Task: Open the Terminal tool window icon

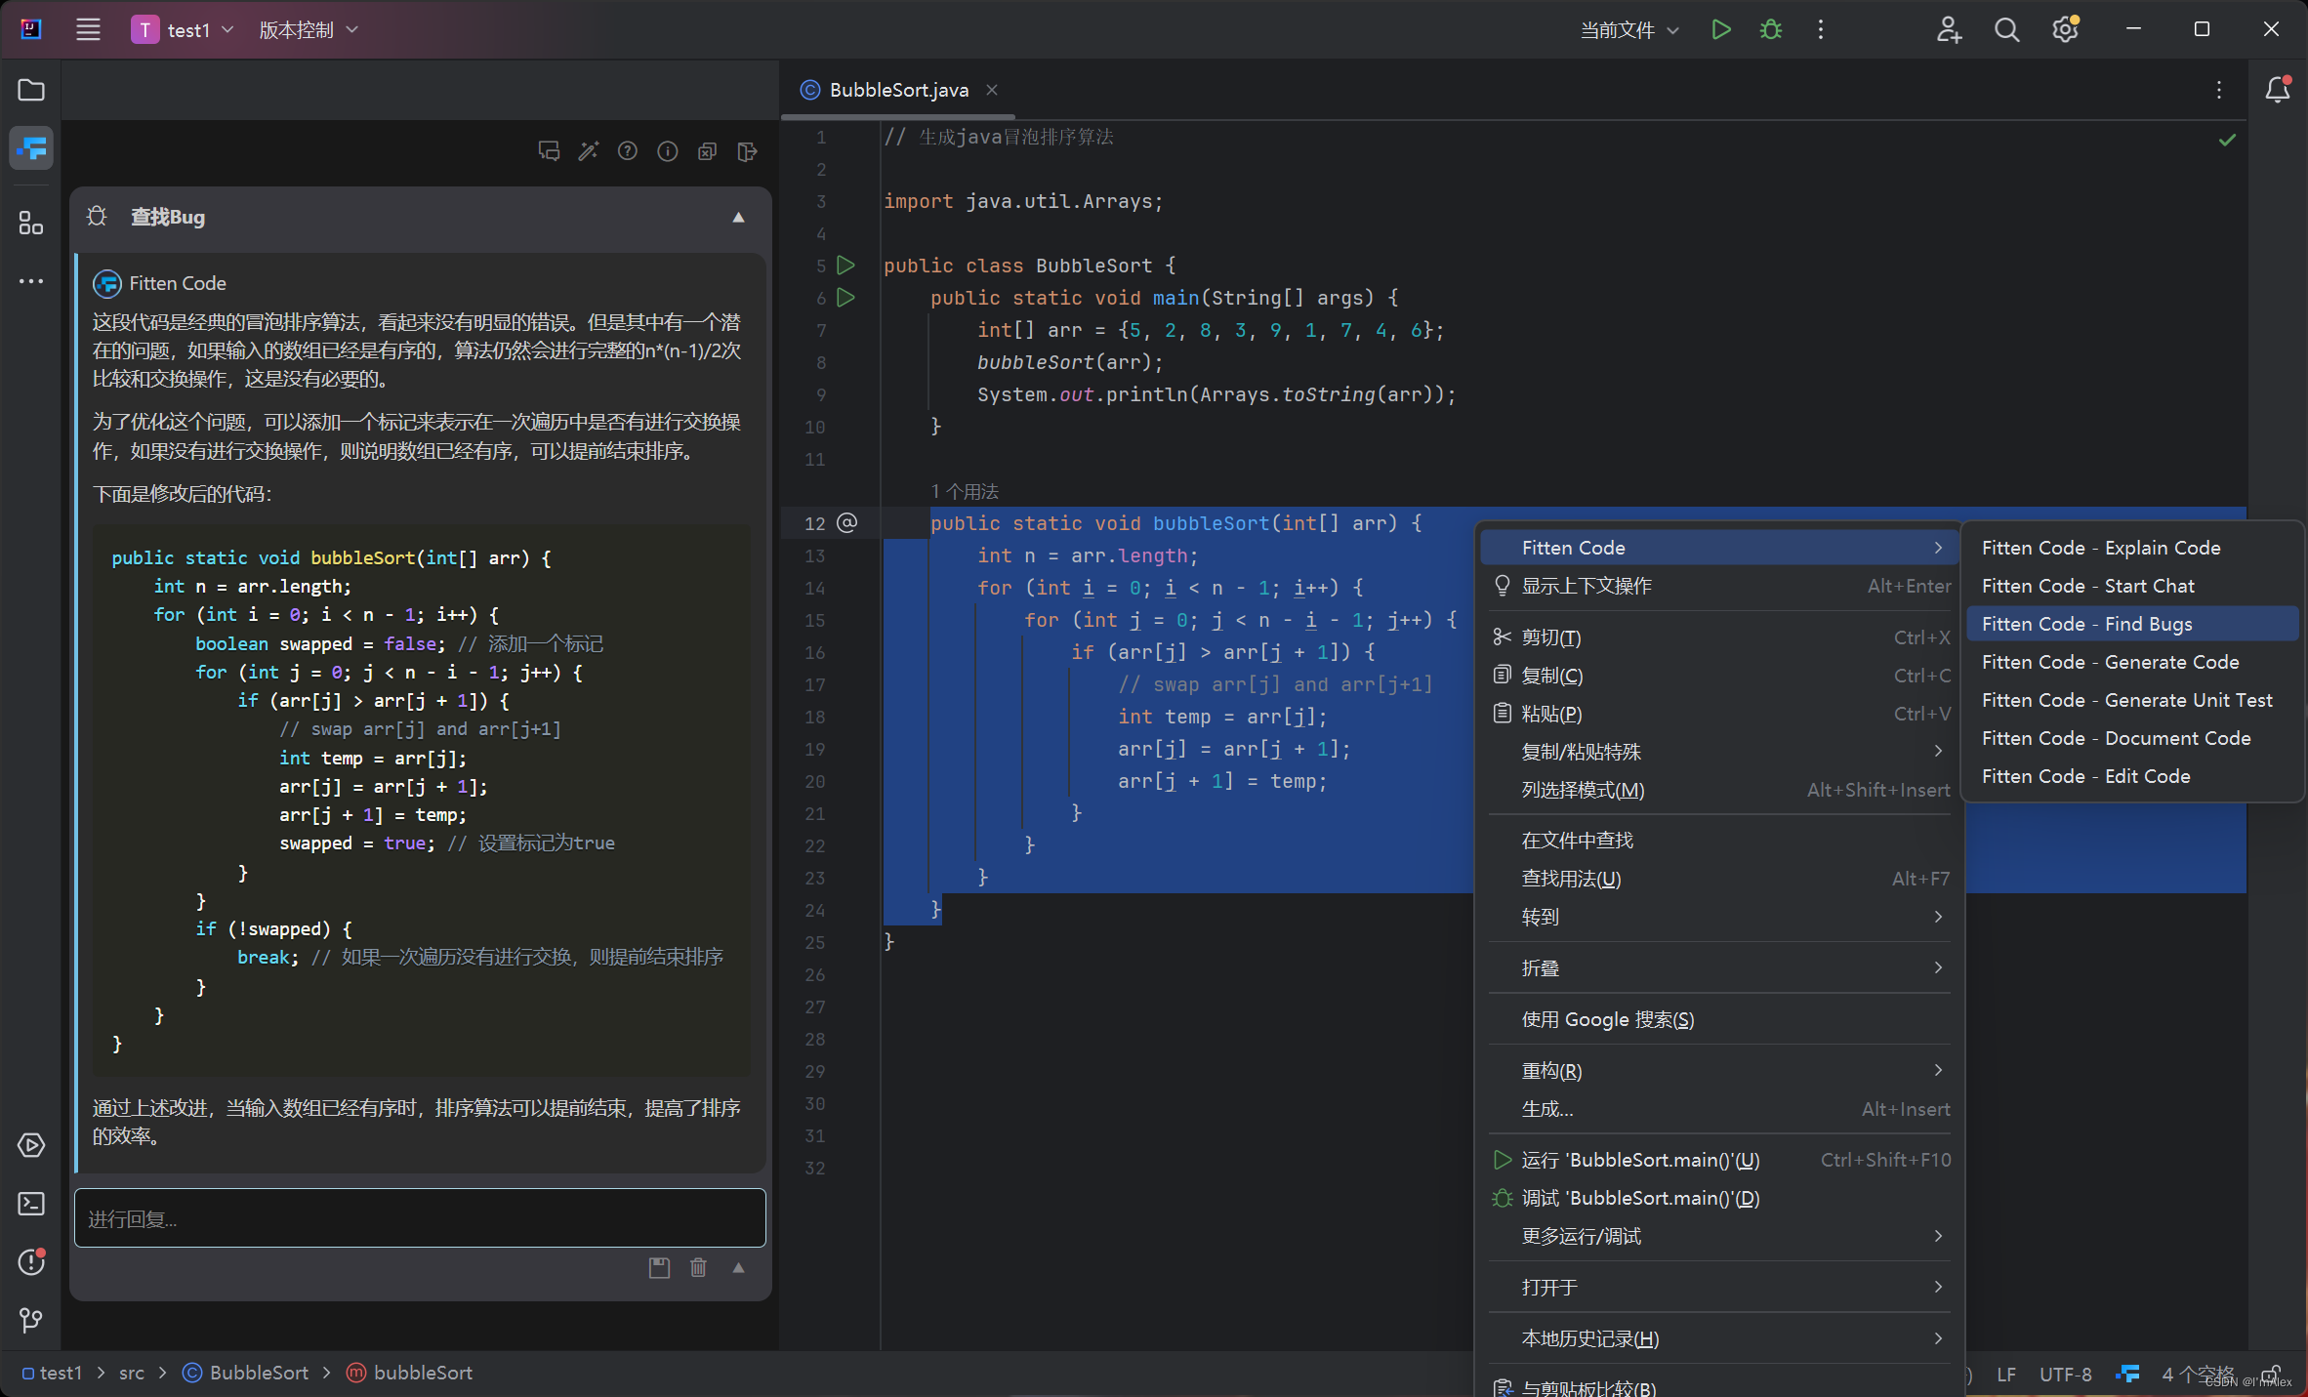Action: click(30, 1204)
